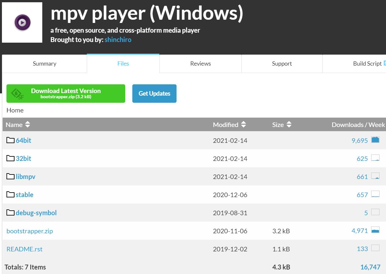Click 5 downloads count for debug-symbol
This screenshot has width=386, height=274.
pos(366,213)
